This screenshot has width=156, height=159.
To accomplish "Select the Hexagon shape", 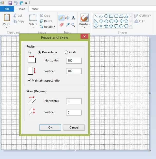I will 111,21.
